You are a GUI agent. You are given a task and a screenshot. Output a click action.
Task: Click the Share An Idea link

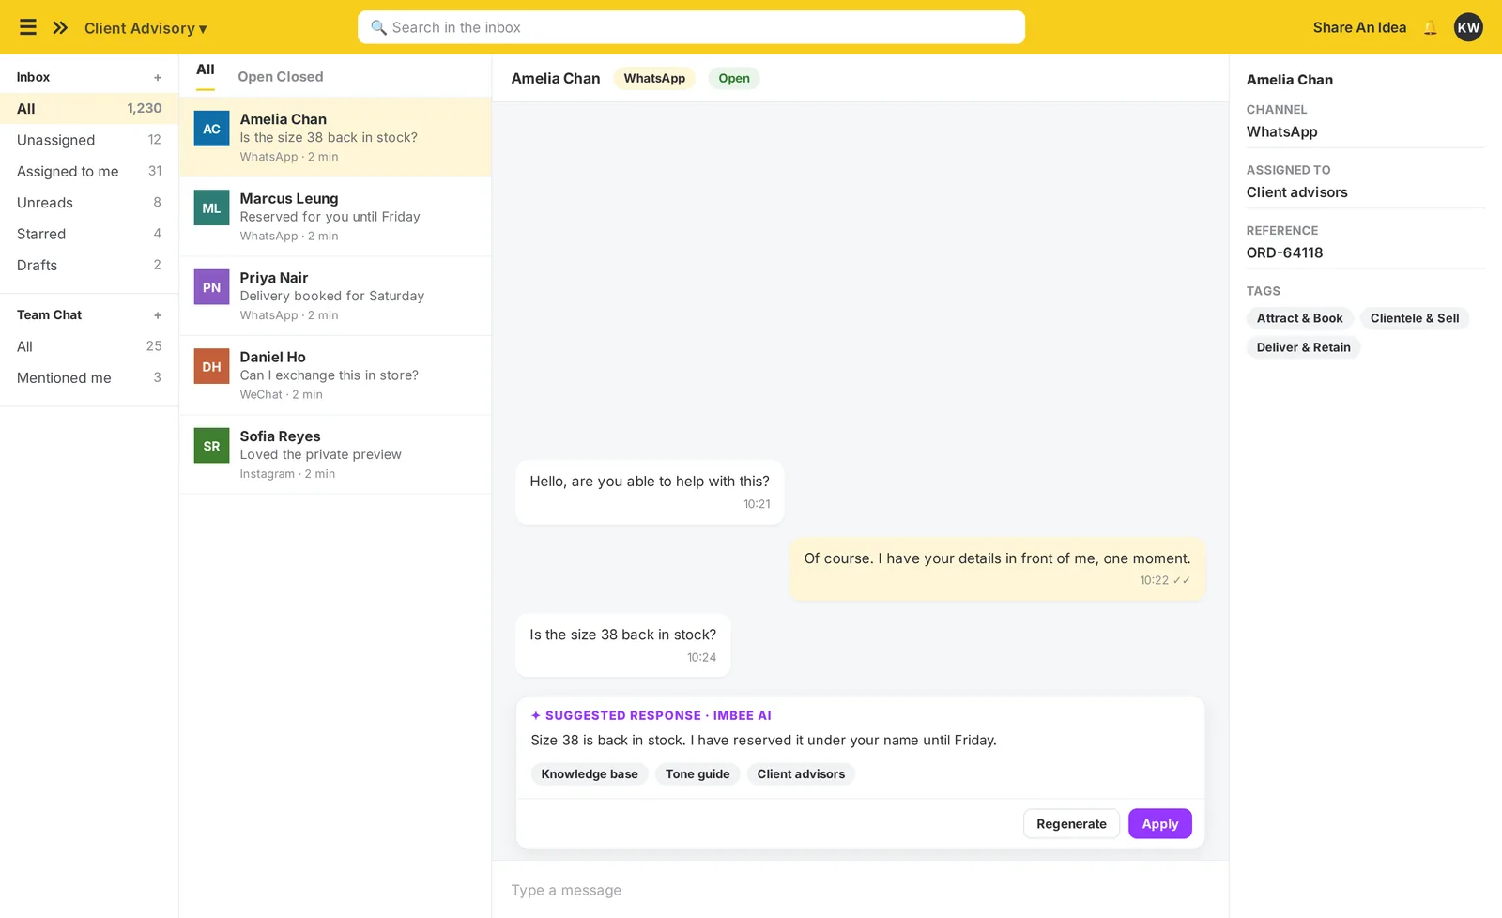(1359, 27)
